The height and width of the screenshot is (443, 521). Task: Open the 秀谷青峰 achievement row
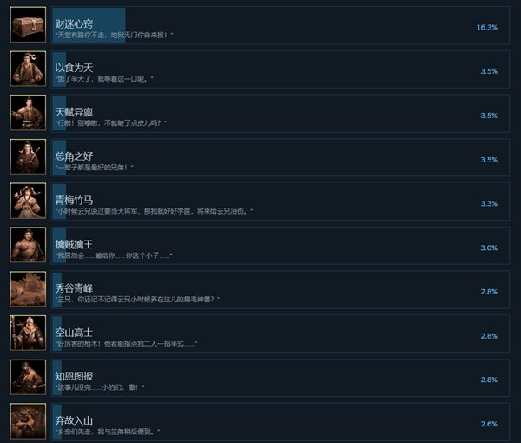pyautogui.click(x=280, y=289)
